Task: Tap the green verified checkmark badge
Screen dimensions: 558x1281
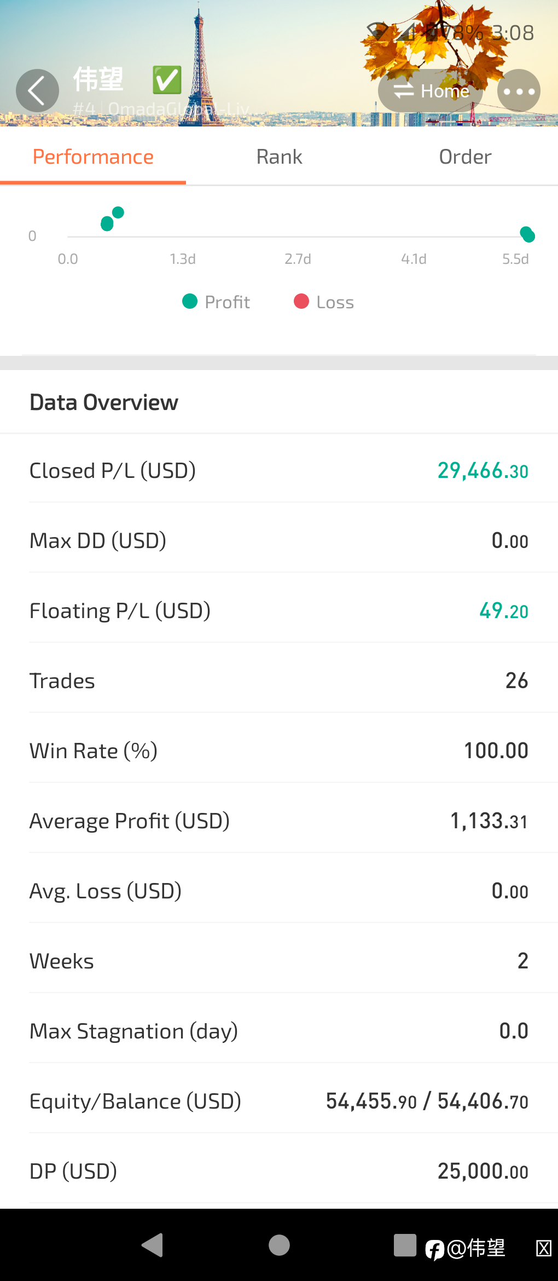Action: click(167, 80)
